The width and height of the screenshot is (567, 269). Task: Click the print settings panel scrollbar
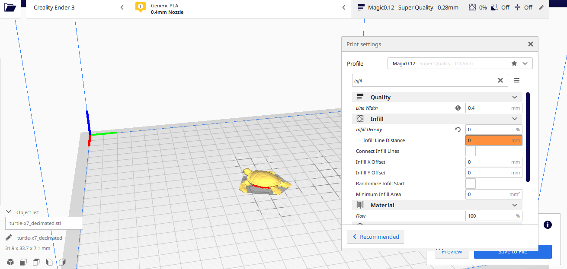528,137
